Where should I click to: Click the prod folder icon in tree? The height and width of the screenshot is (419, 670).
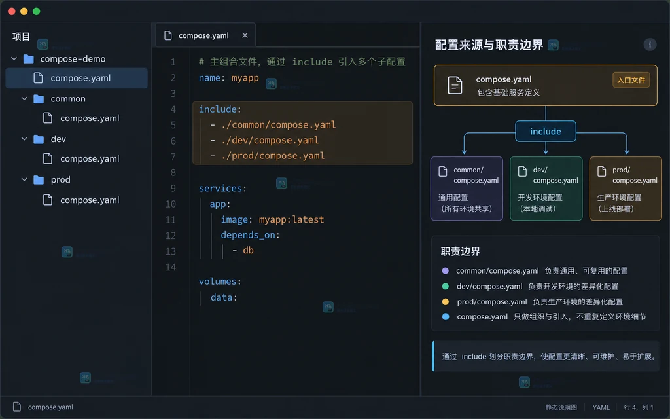pyautogui.click(x=39, y=179)
